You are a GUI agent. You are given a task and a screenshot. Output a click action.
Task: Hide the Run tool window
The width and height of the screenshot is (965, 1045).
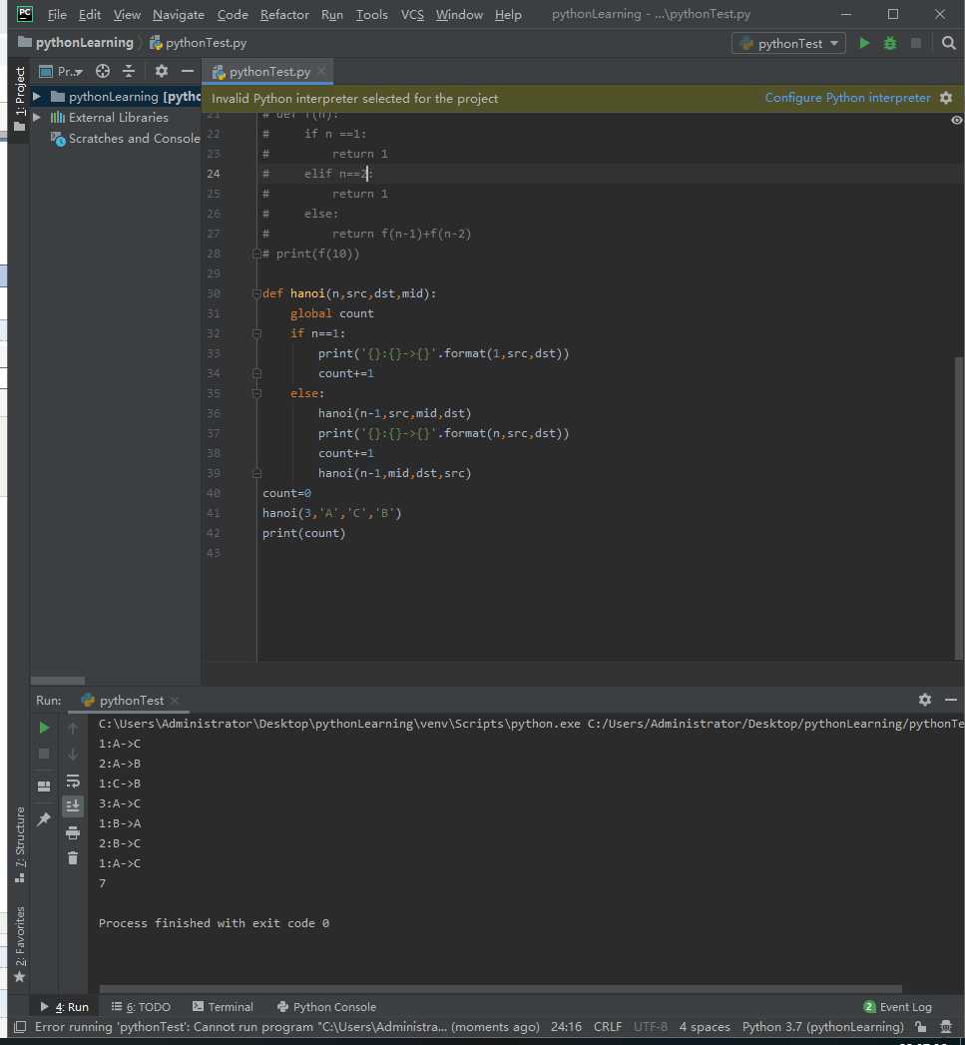951,700
